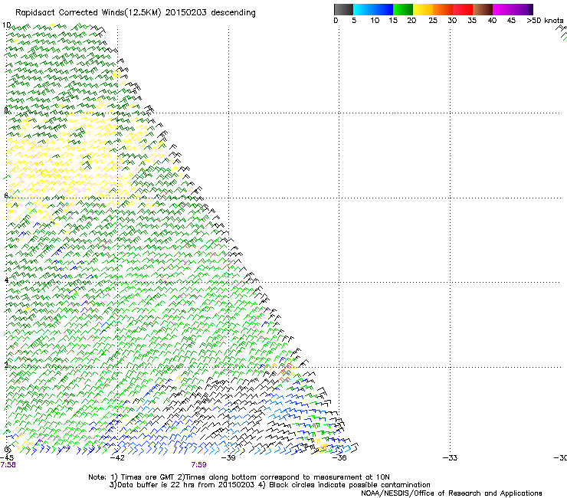567x498 pixels.
Task: Click the NOAA/NESDIS credit text
Action: coord(451,493)
